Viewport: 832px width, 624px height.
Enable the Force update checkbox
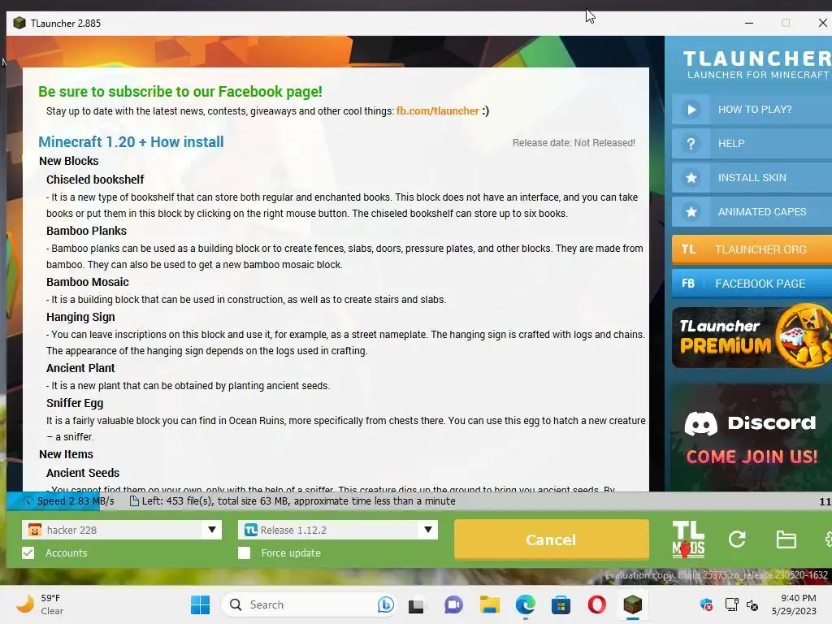244,552
